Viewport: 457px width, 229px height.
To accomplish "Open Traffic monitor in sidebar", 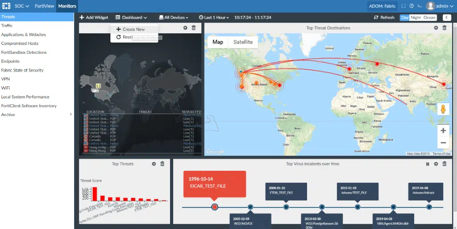I will pyautogui.click(x=37, y=25).
